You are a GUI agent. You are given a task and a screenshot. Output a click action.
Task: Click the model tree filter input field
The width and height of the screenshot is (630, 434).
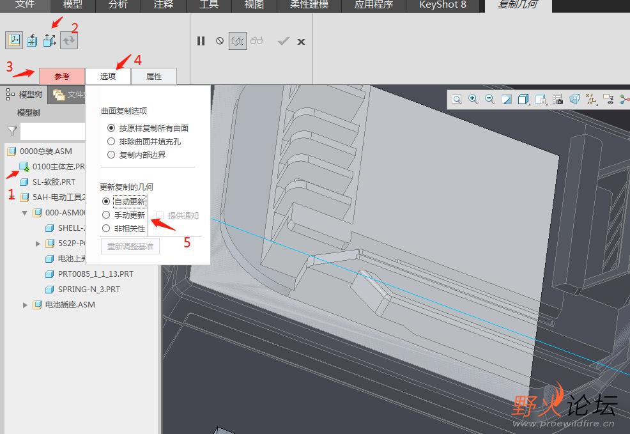click(53, 131)
